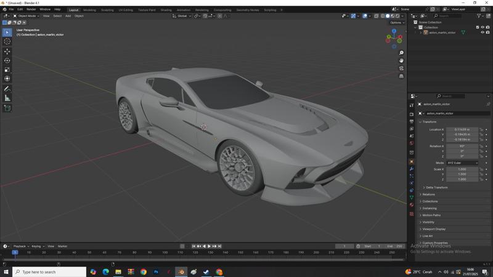
Task: Open the Render menu
Action: pos(31,9)
